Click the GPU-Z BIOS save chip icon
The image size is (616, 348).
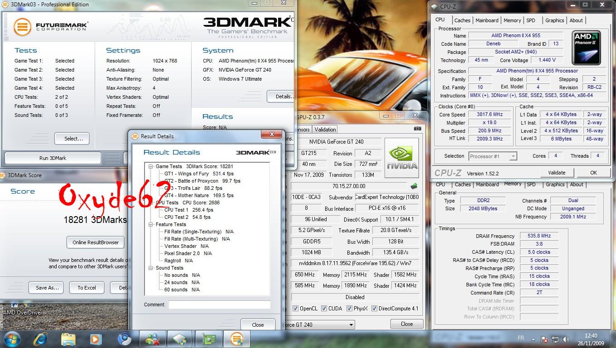point(414,186)
